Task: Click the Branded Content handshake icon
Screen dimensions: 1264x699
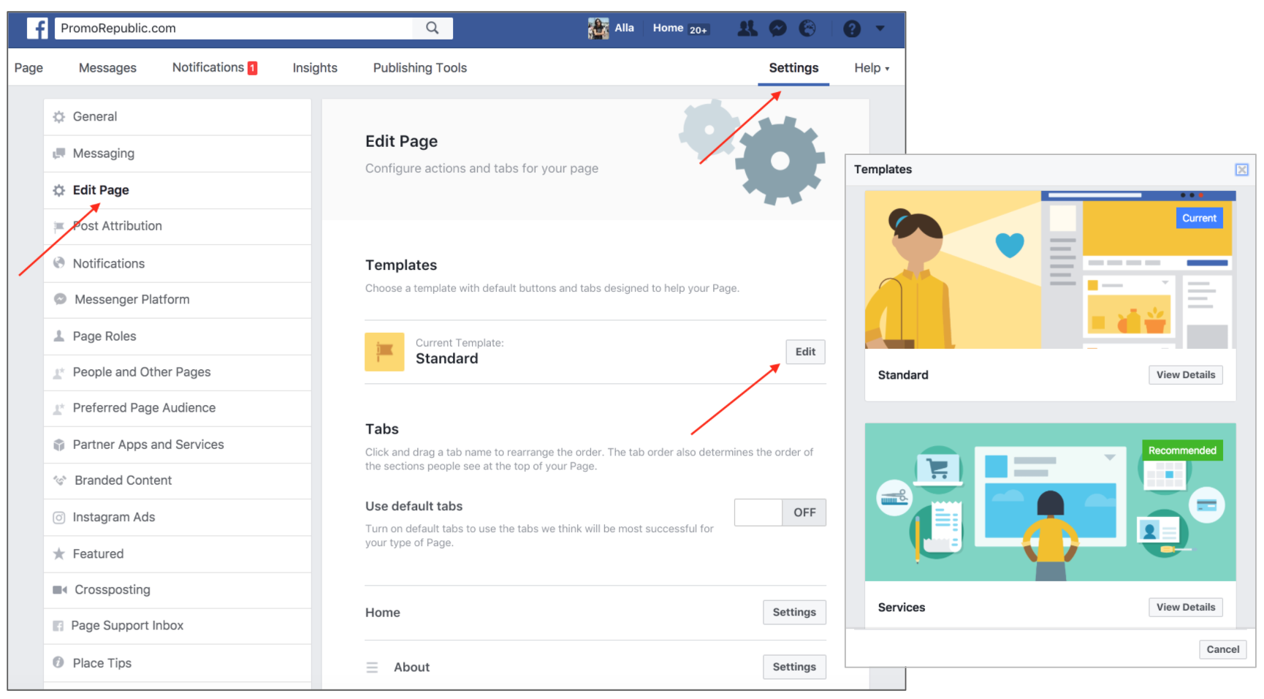Action: coord(60,480)
